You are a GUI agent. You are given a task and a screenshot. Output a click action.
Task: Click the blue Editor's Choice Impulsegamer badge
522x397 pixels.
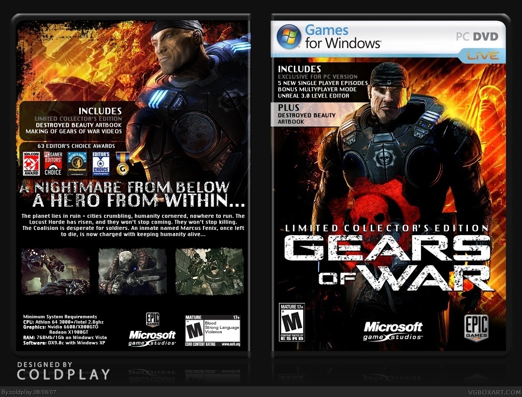101,164
